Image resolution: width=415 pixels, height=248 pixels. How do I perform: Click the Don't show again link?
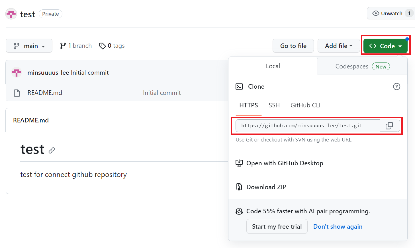point(338,226)
